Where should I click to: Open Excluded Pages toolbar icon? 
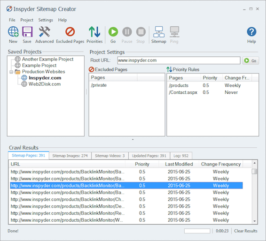click(x=70, y=31)
